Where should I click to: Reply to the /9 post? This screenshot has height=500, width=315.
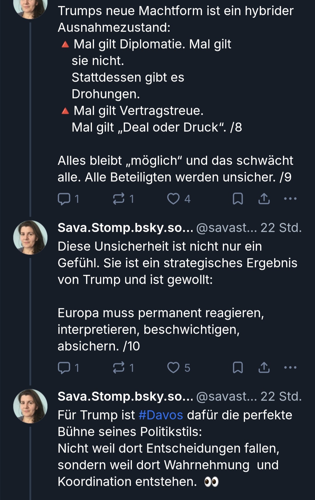pyautogui.click(x=64, y=199)
